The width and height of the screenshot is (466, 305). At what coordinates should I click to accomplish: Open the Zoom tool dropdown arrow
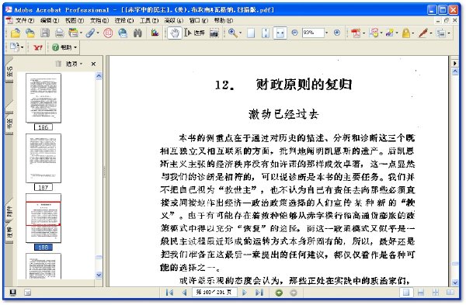coord(240,33)
